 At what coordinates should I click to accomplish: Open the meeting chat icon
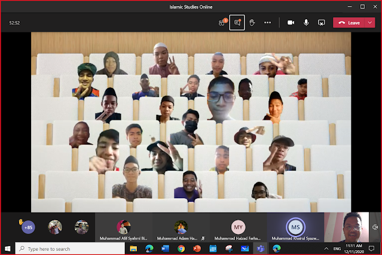tap(237, 23)
